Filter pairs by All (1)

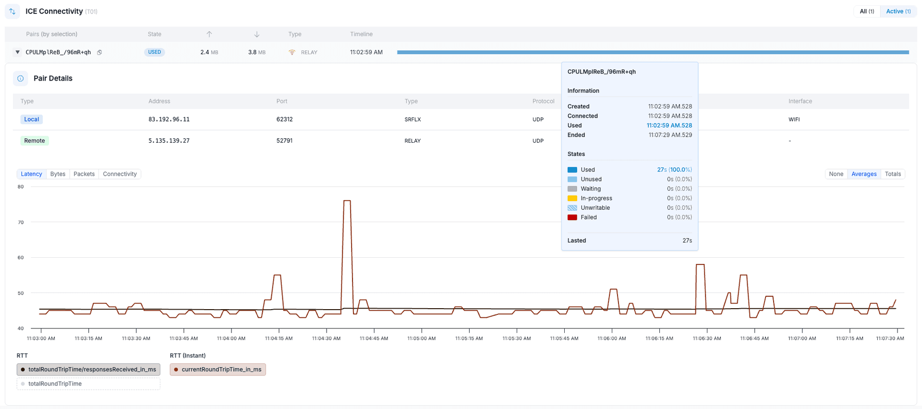(x=867, y=12)
